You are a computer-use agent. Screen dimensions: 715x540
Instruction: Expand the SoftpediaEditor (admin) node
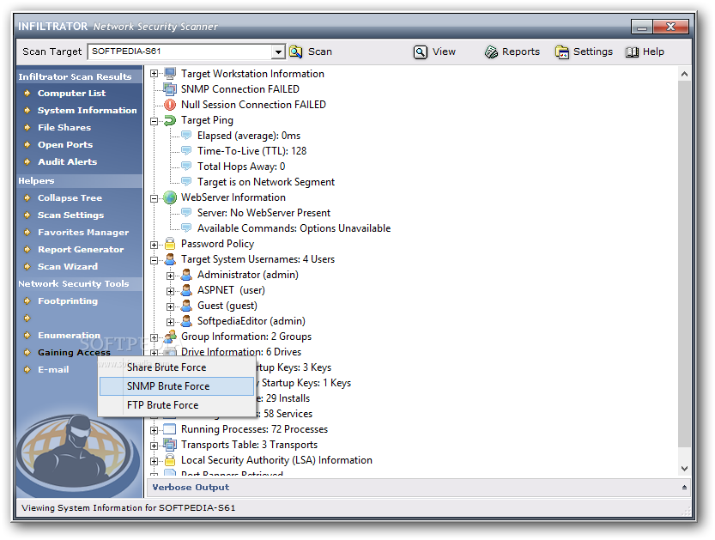[x=170, y=323]
